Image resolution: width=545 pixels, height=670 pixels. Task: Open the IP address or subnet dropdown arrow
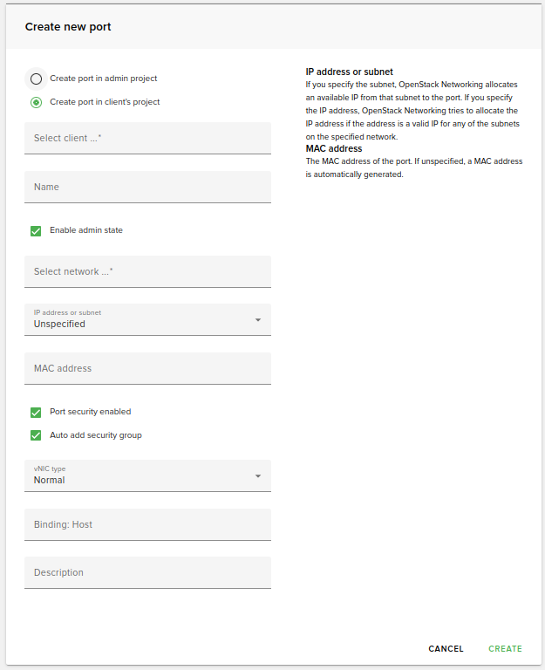click(x=258, y=320)
